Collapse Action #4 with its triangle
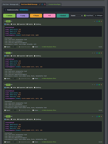Screen dimensions: 108x144 [x=5, y=116]
